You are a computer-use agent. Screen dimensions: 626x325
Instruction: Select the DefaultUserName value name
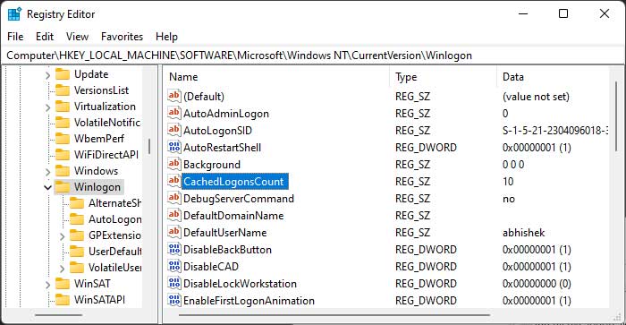pyautogui.click(x=224, y=233)
